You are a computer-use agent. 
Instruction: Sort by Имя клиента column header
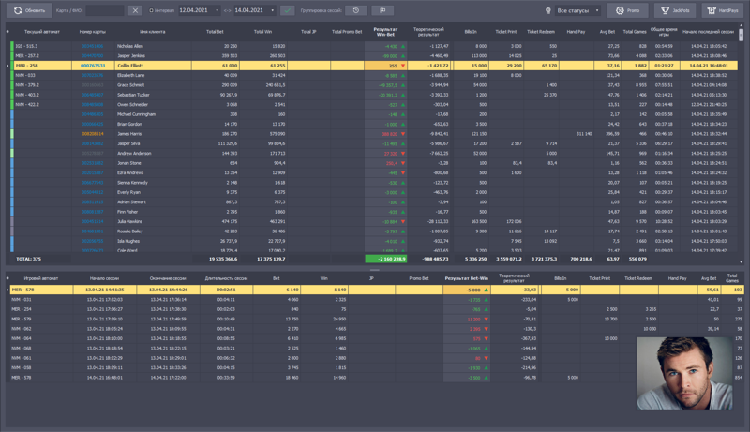[x=138, y=32]
